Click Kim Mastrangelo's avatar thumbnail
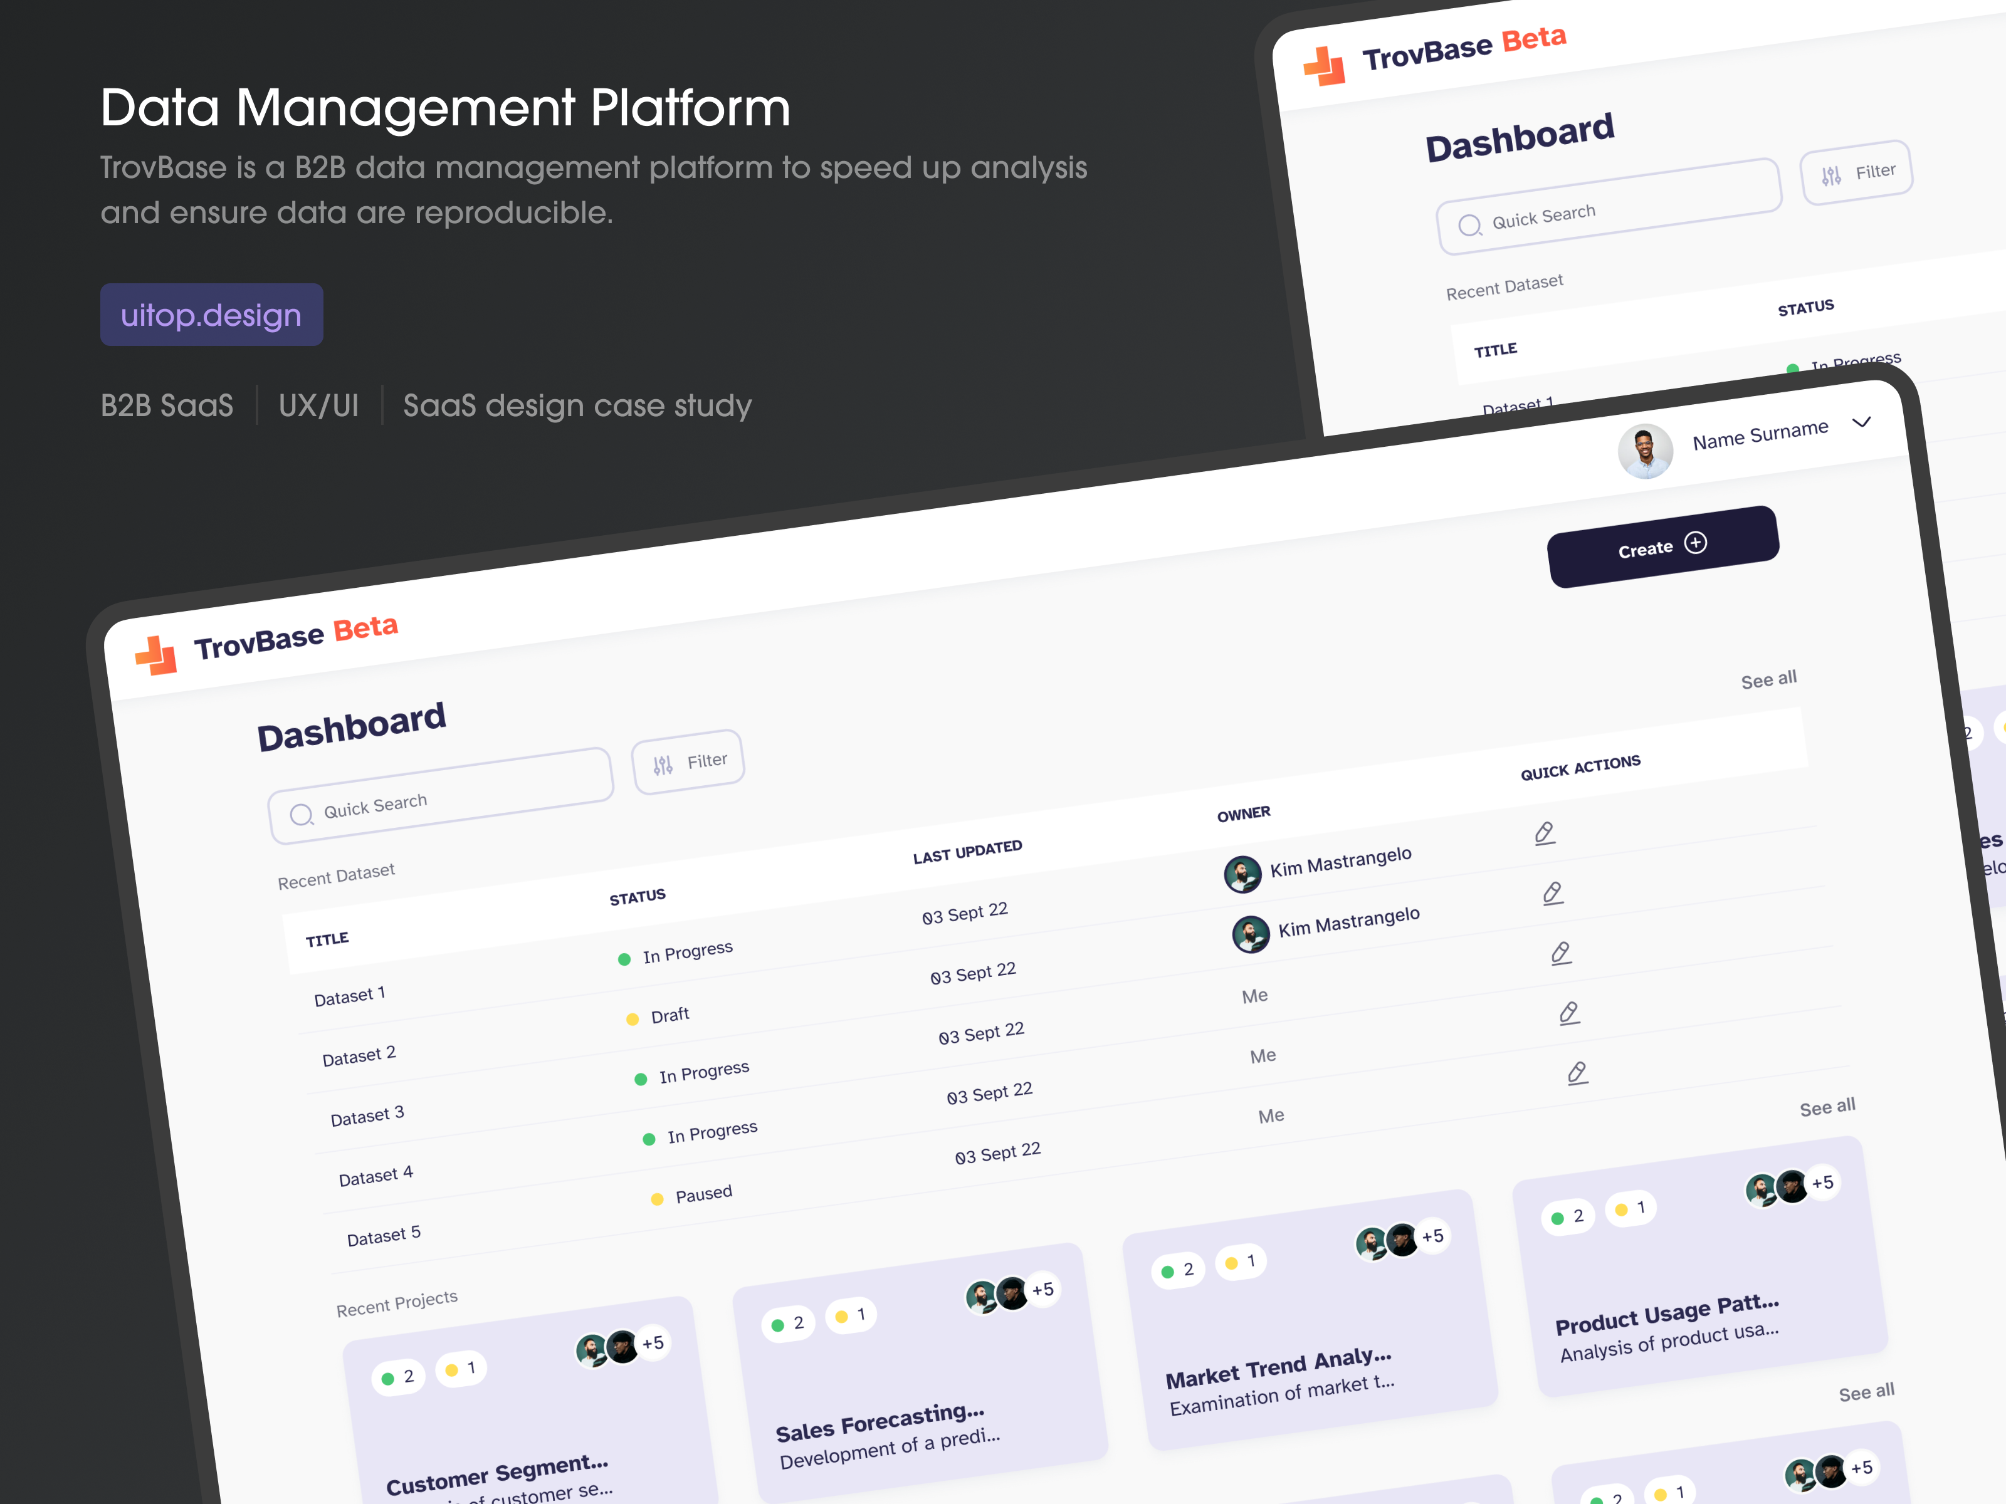 click(x=1242, y=875)
